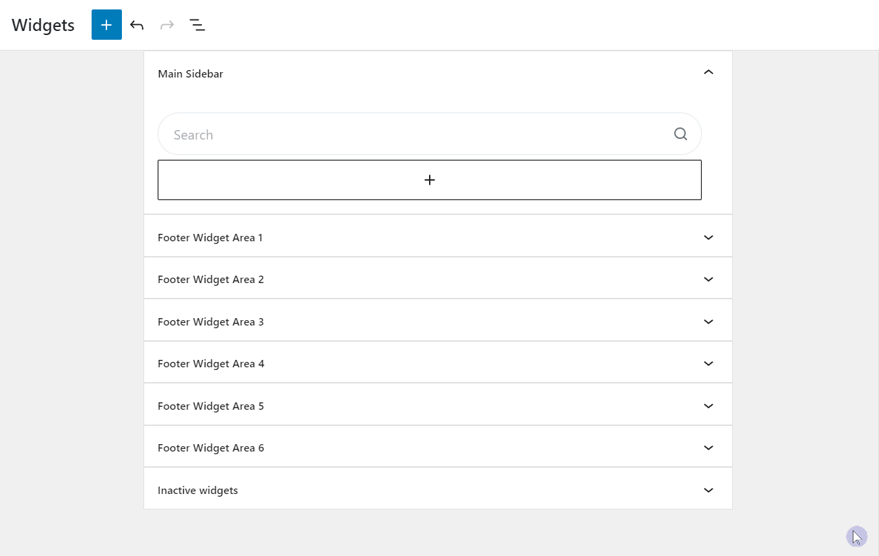
Task: Click the Redo arrow icon
Action: click(x=166, y=24)
